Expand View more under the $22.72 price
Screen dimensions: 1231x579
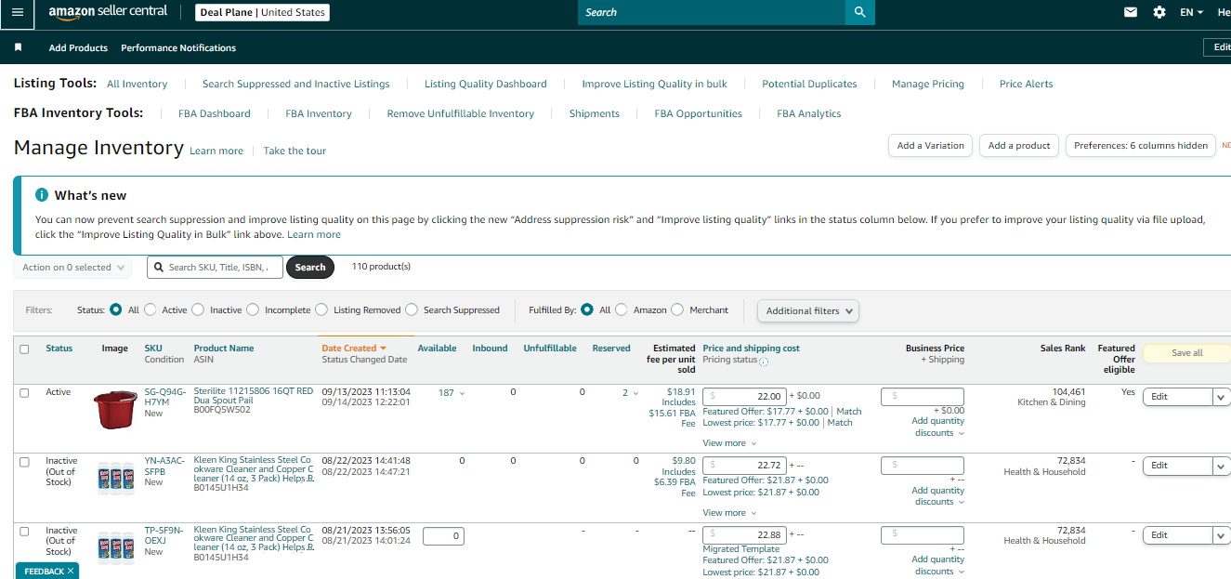729,513
